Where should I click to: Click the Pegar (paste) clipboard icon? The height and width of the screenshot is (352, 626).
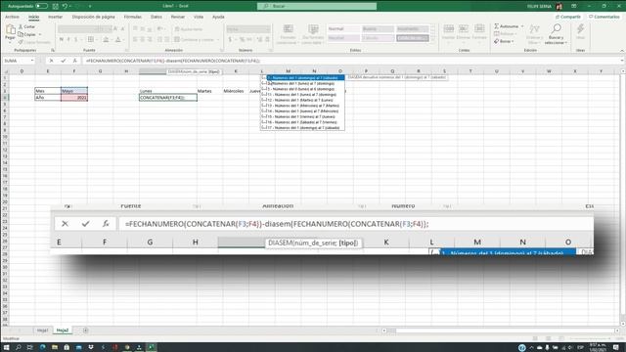[x=11, y=29]
